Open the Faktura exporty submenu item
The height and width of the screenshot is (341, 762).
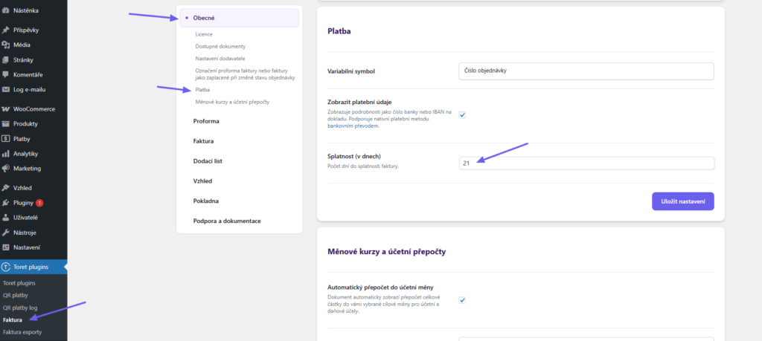22,332
